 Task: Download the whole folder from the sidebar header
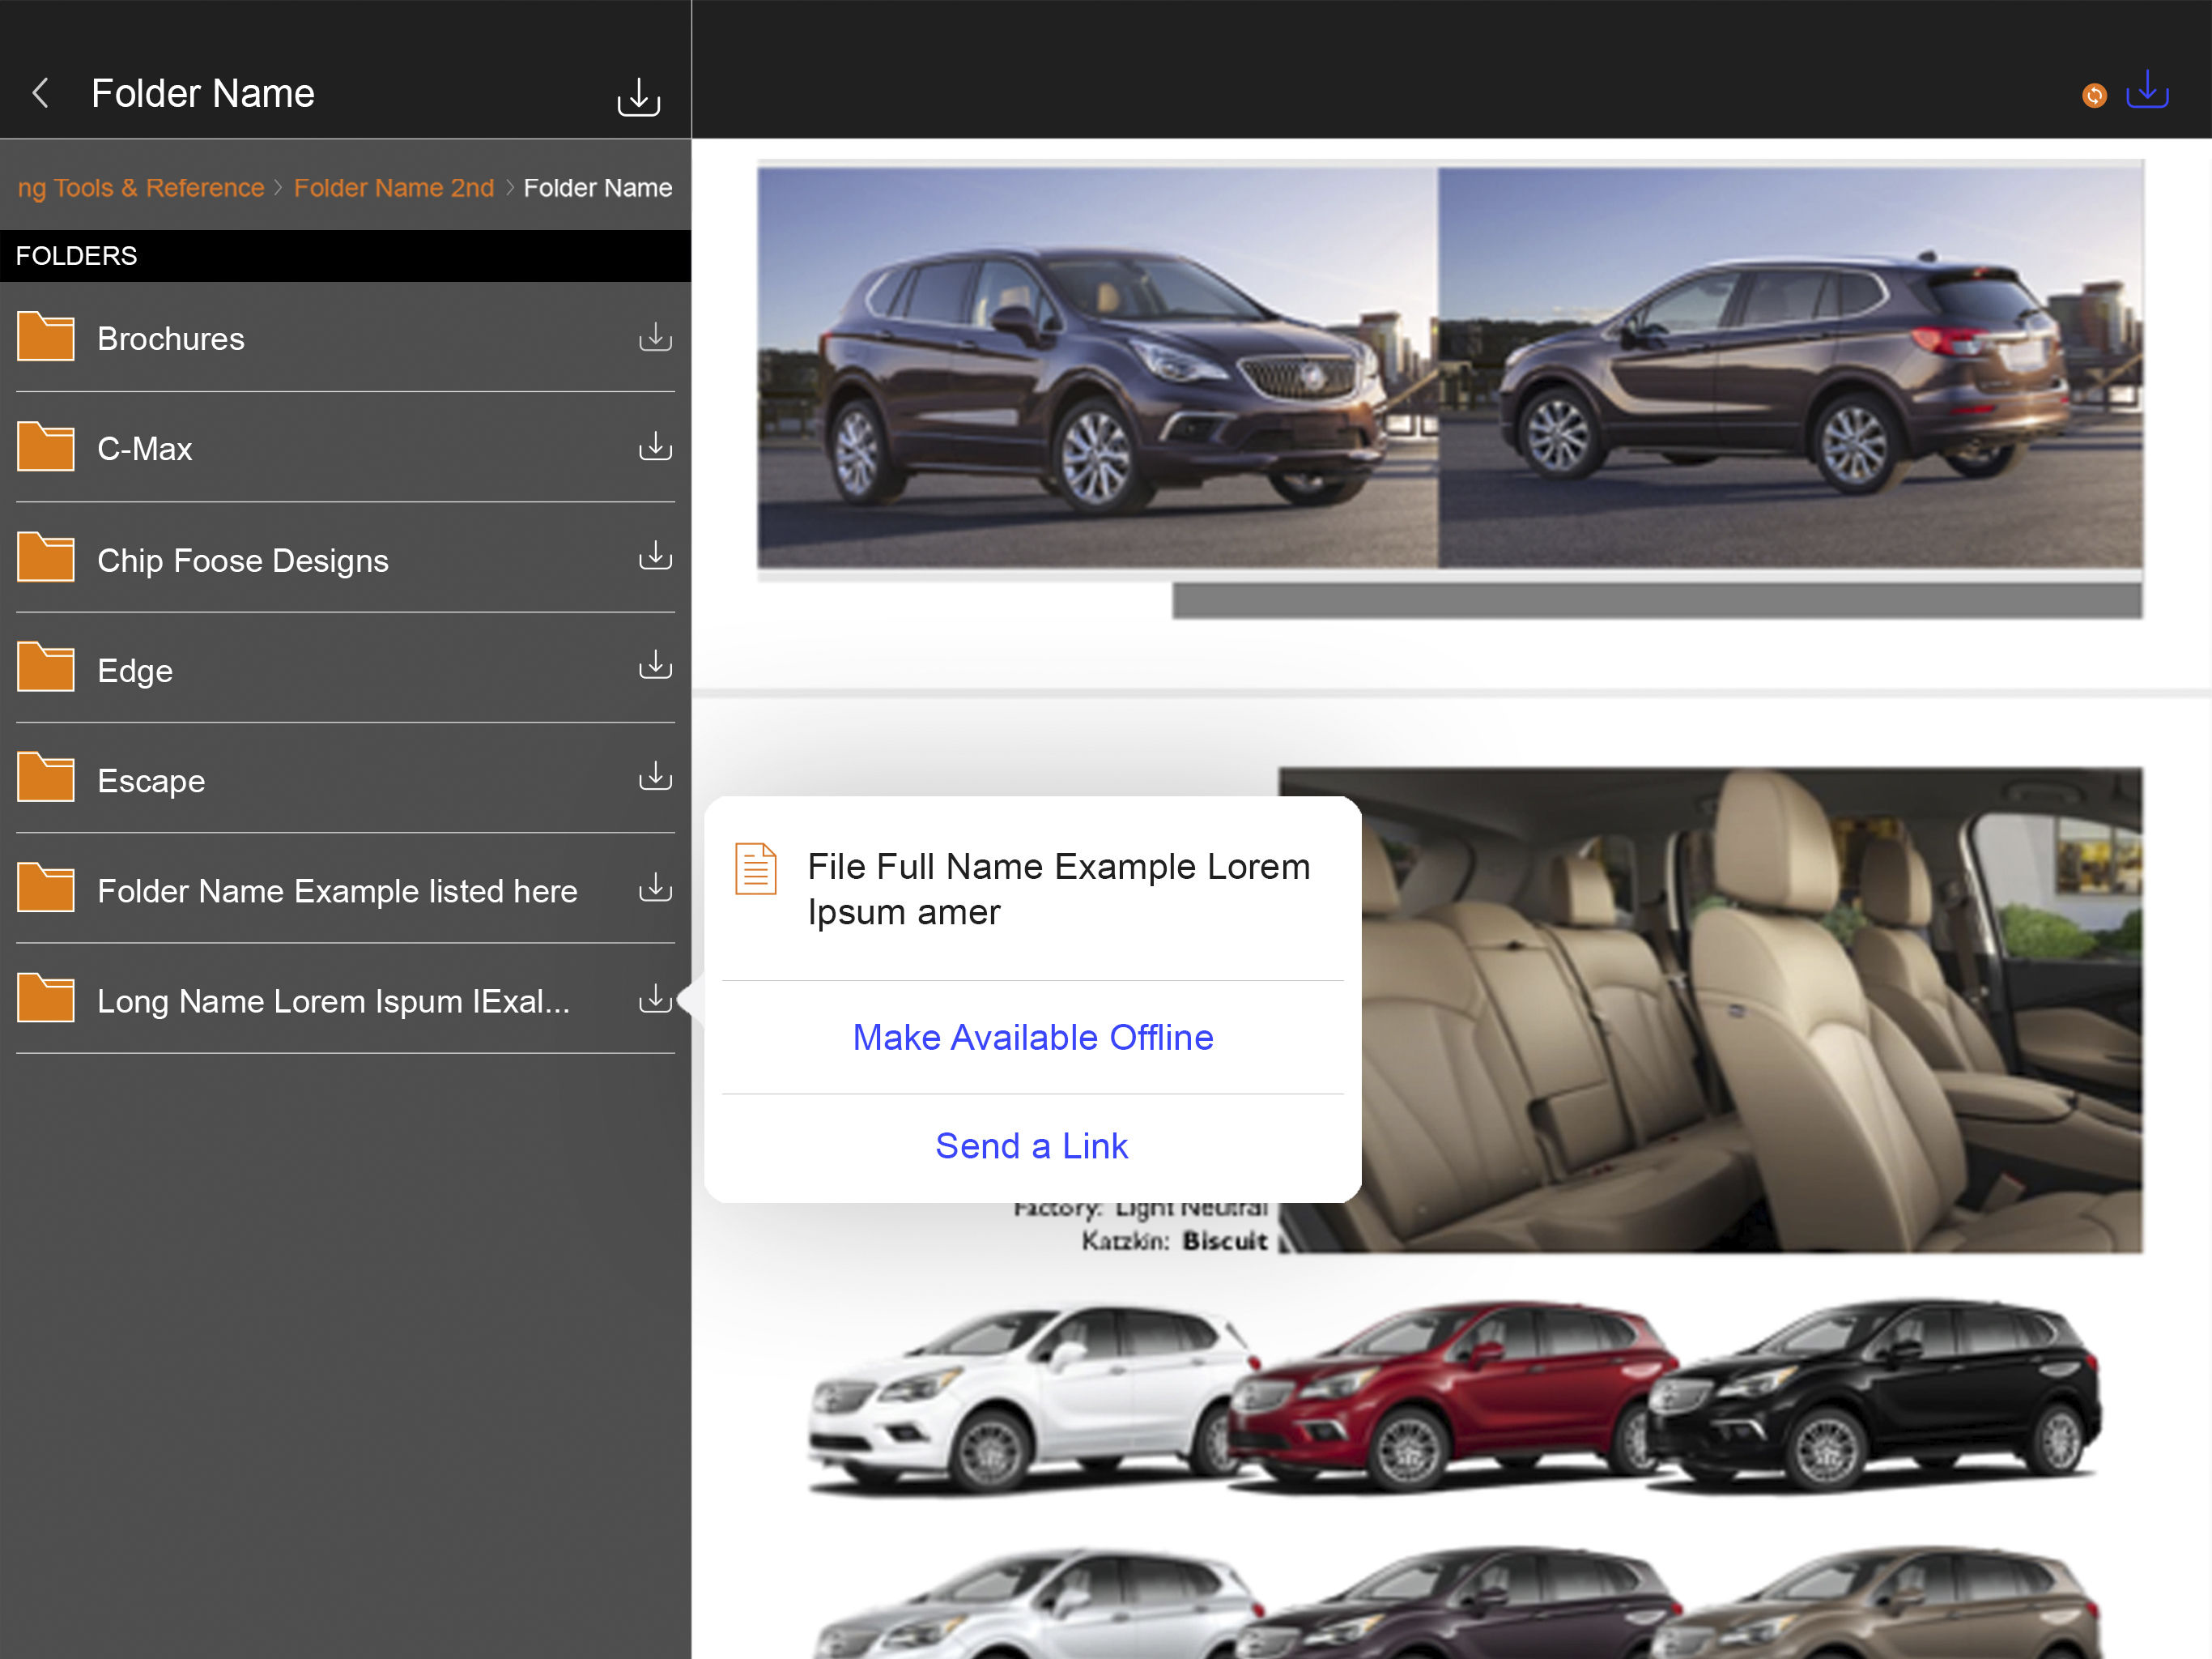[638, 96]
